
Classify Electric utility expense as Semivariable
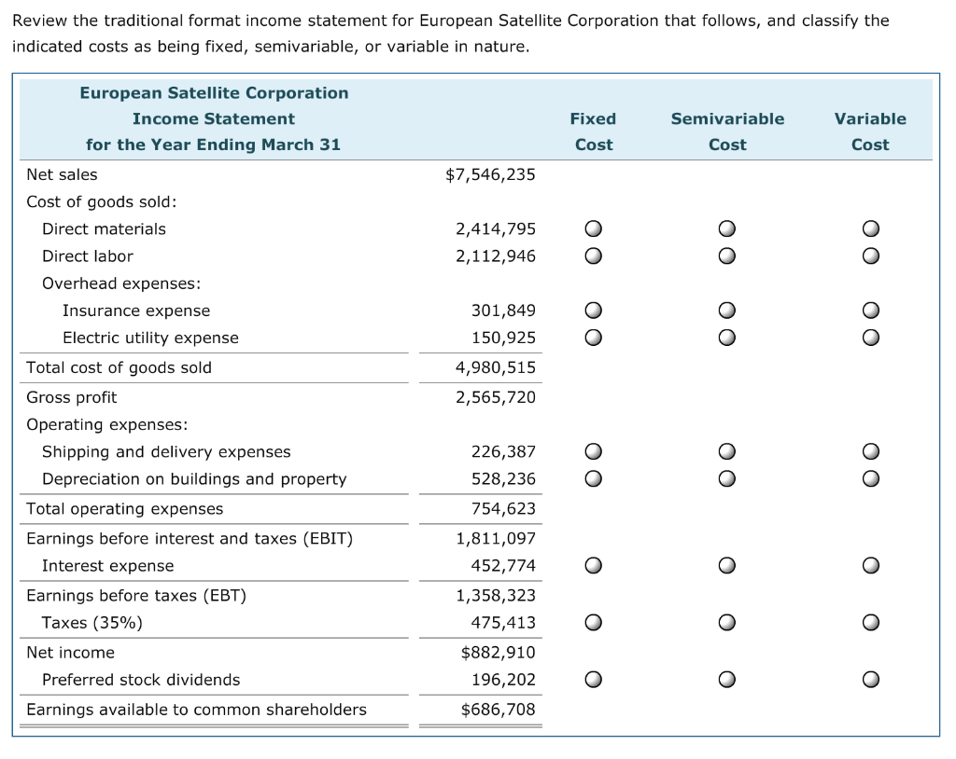(727, 338)
